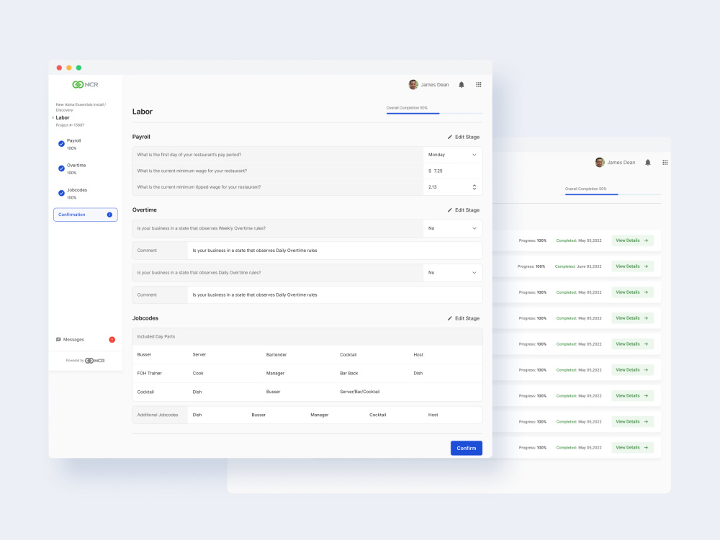Click View Details on June 03,2022 row
Screen dimensions: 720x540
(x=632, y=266)
